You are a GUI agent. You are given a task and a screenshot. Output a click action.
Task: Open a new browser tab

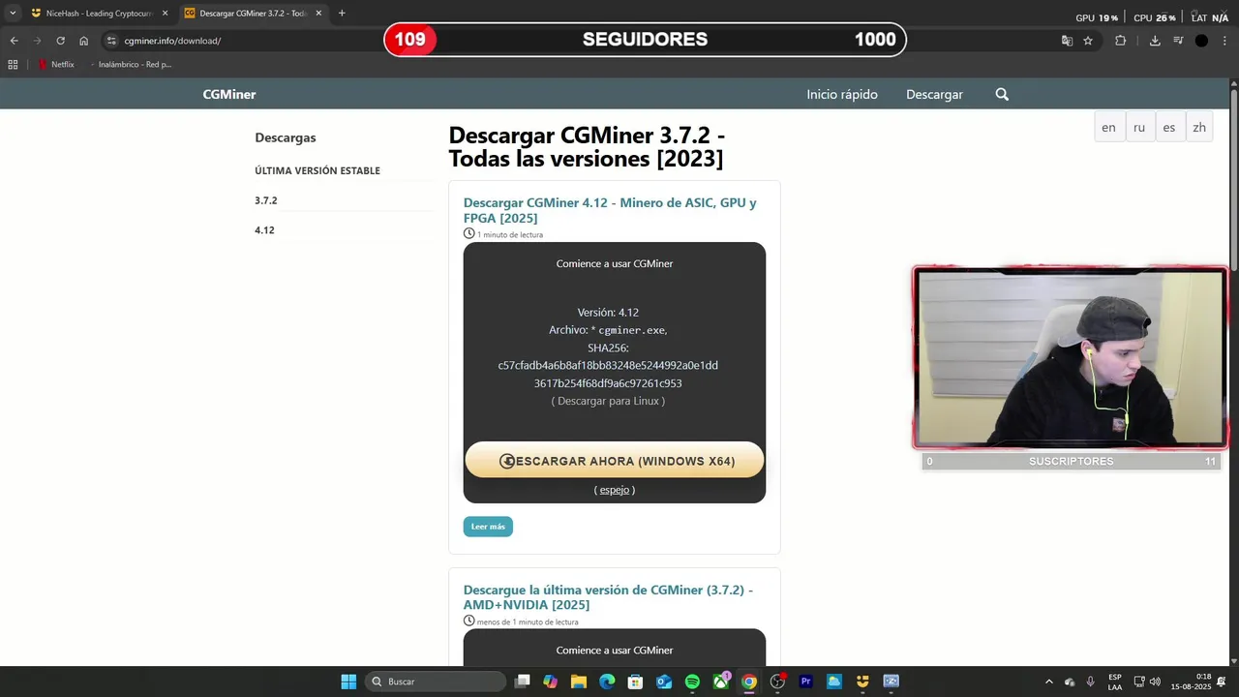click(x=342, y=14)
